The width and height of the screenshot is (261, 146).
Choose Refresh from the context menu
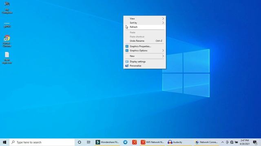(x=144, y=27)
